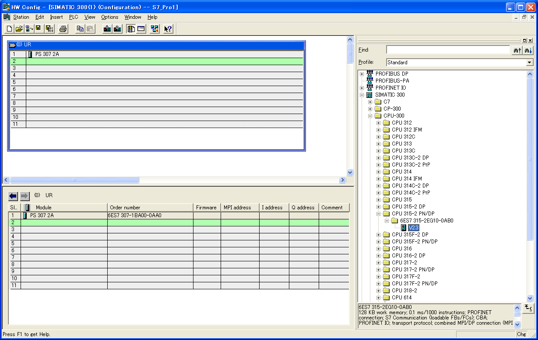The image size is (538, 340).
Task: Open the Network Configuration icon
Action: click(154, 28)
